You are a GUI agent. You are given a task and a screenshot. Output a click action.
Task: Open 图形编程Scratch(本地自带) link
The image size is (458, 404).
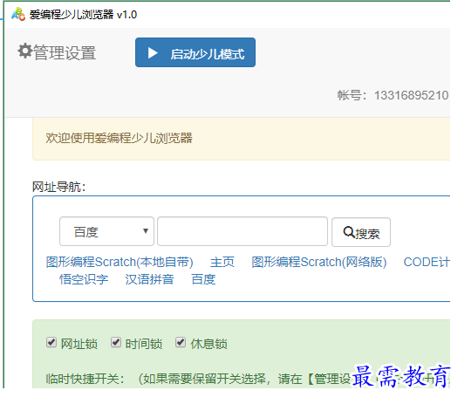click(120, 262)
